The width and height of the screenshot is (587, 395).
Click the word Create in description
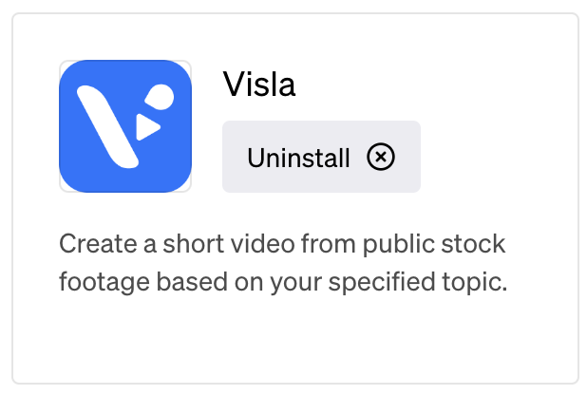[98, 244]
